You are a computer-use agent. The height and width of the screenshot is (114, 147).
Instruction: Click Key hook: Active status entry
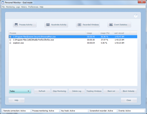pos(74,111)
